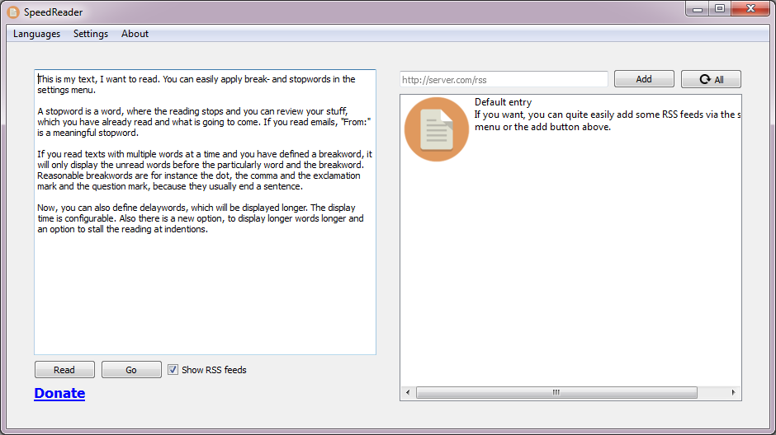Viewport: 776px width, 435px height.
Task: Click the Add feed button
Action: [x=644, y=79]
